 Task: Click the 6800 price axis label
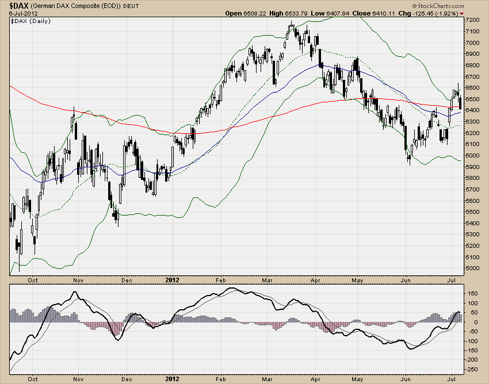coord(472,66)
